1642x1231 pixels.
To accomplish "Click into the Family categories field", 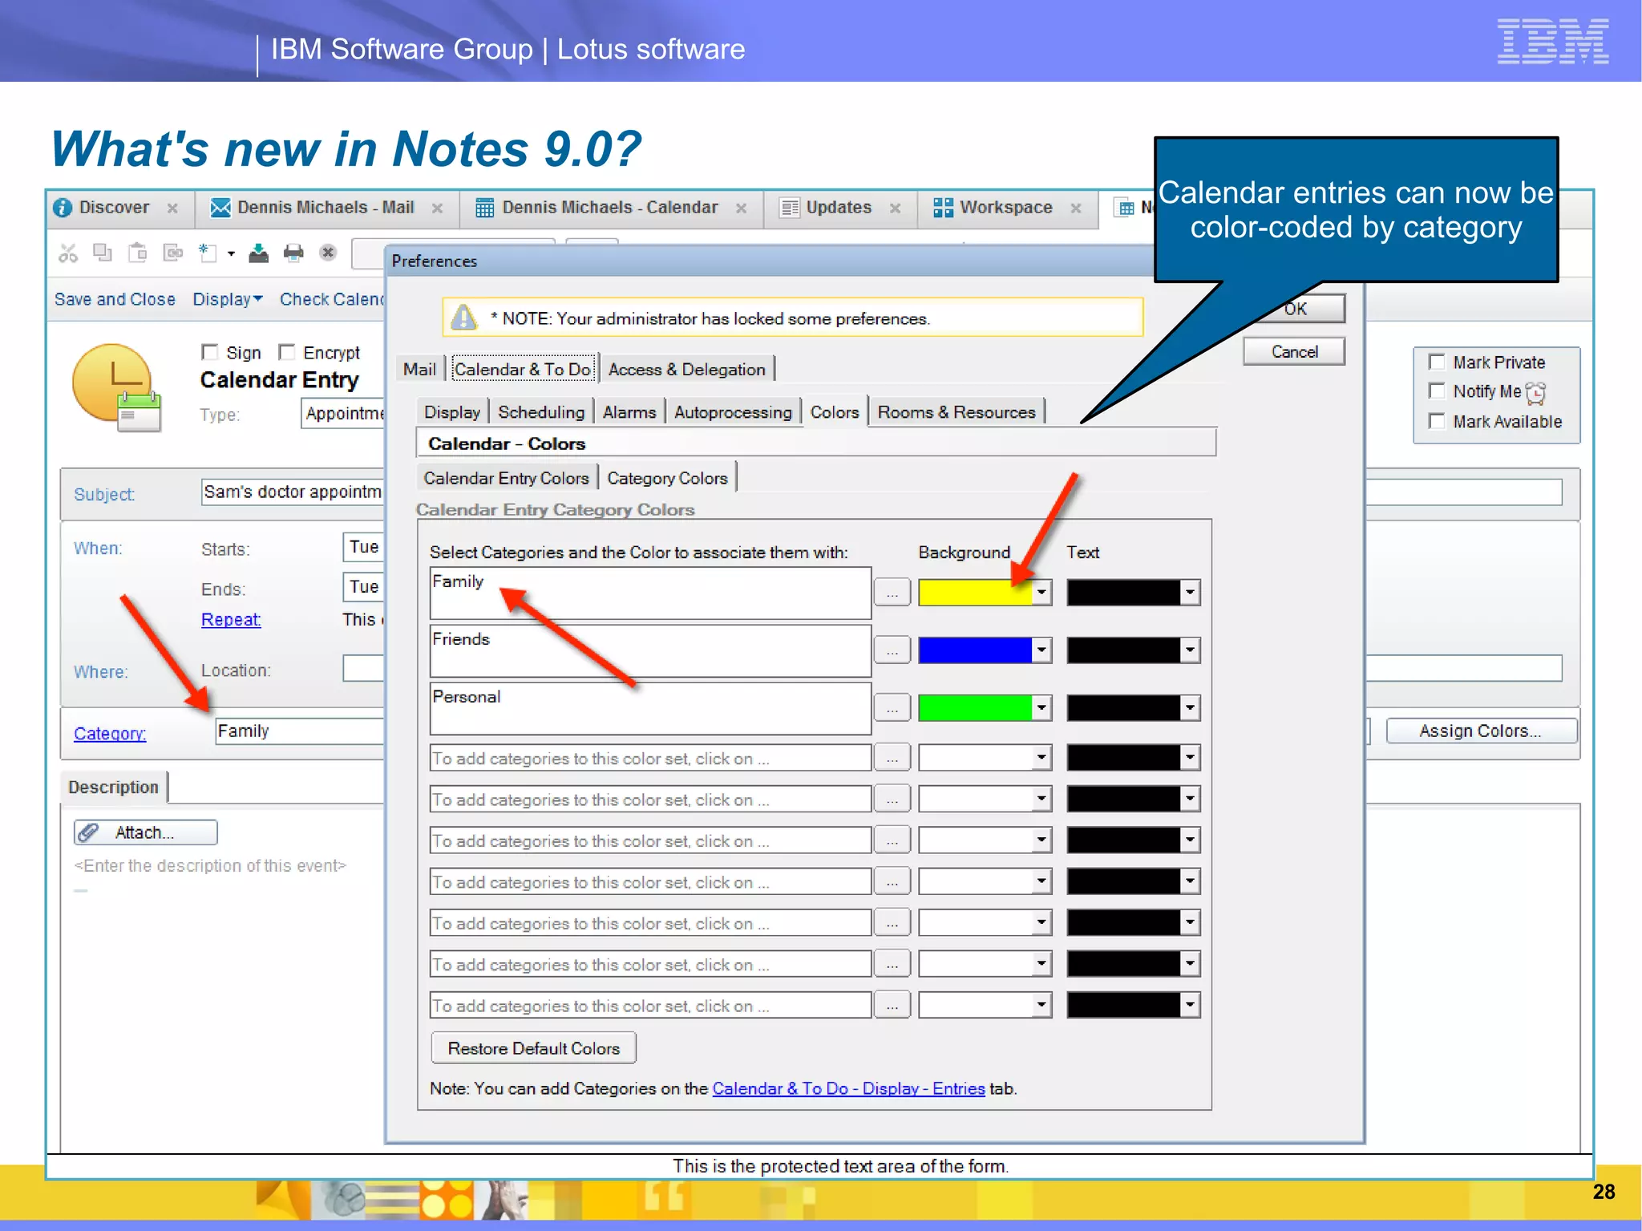I will point(650,593).
